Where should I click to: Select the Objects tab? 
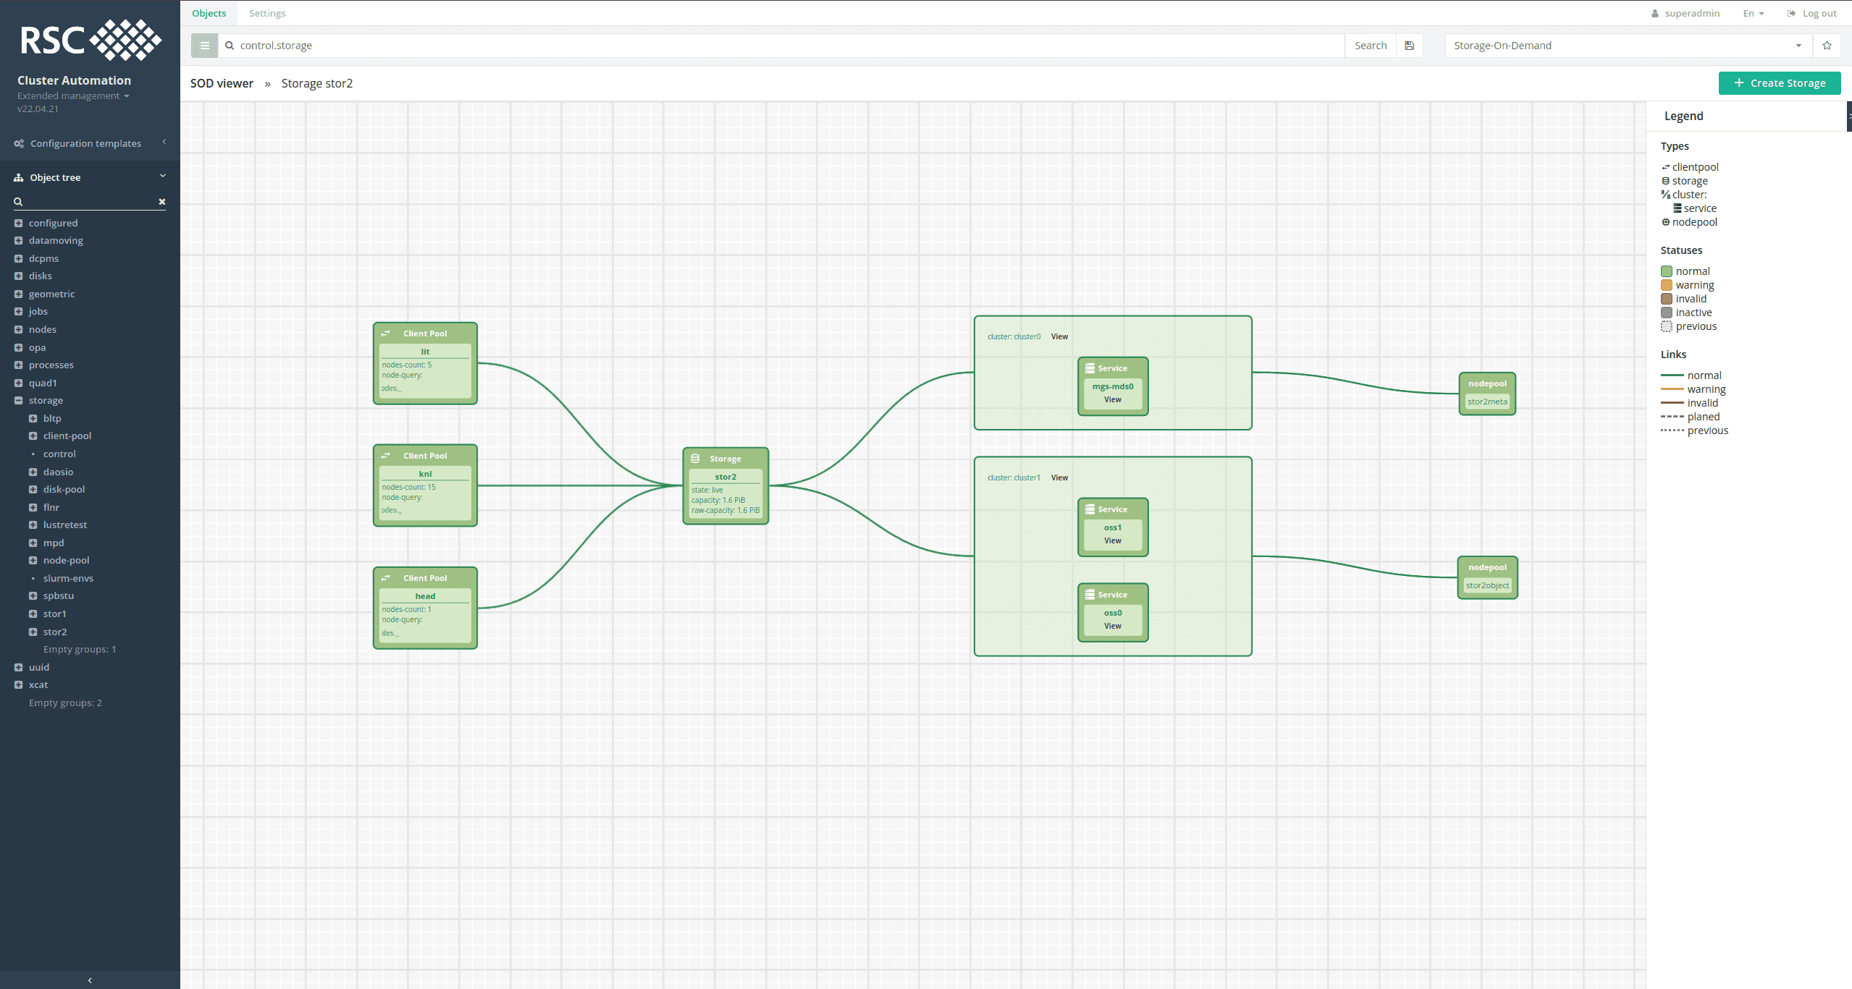[x=209, y=12]
